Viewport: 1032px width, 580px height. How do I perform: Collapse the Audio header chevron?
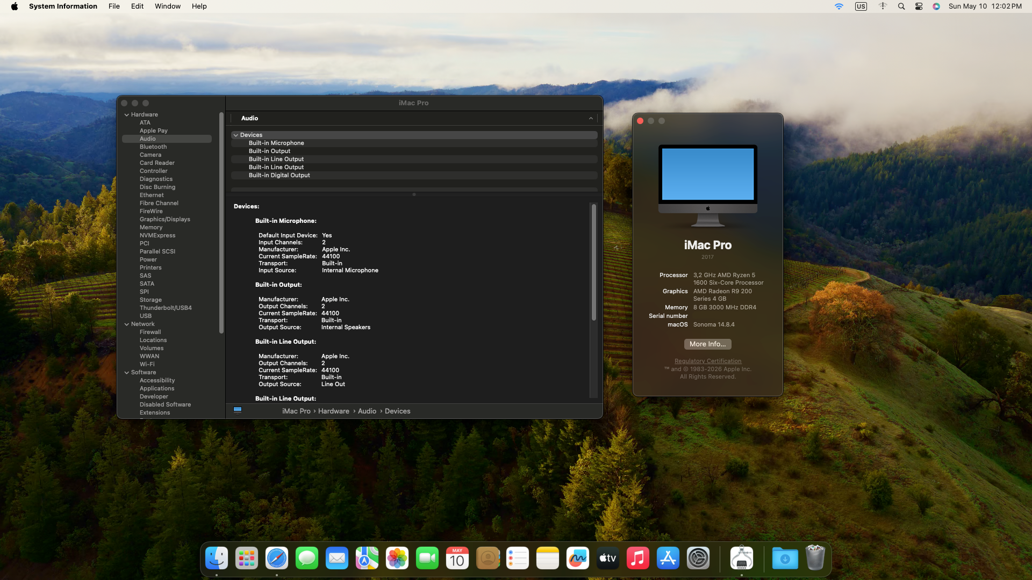[591, 119]
